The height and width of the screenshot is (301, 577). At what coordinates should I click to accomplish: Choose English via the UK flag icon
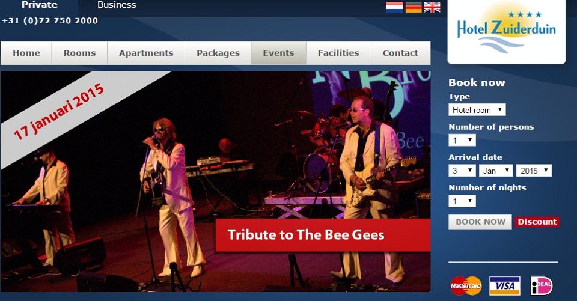[432, 7]
